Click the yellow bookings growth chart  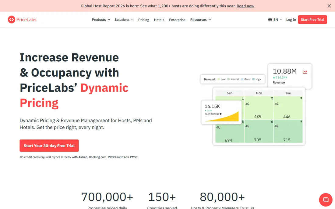222,117
